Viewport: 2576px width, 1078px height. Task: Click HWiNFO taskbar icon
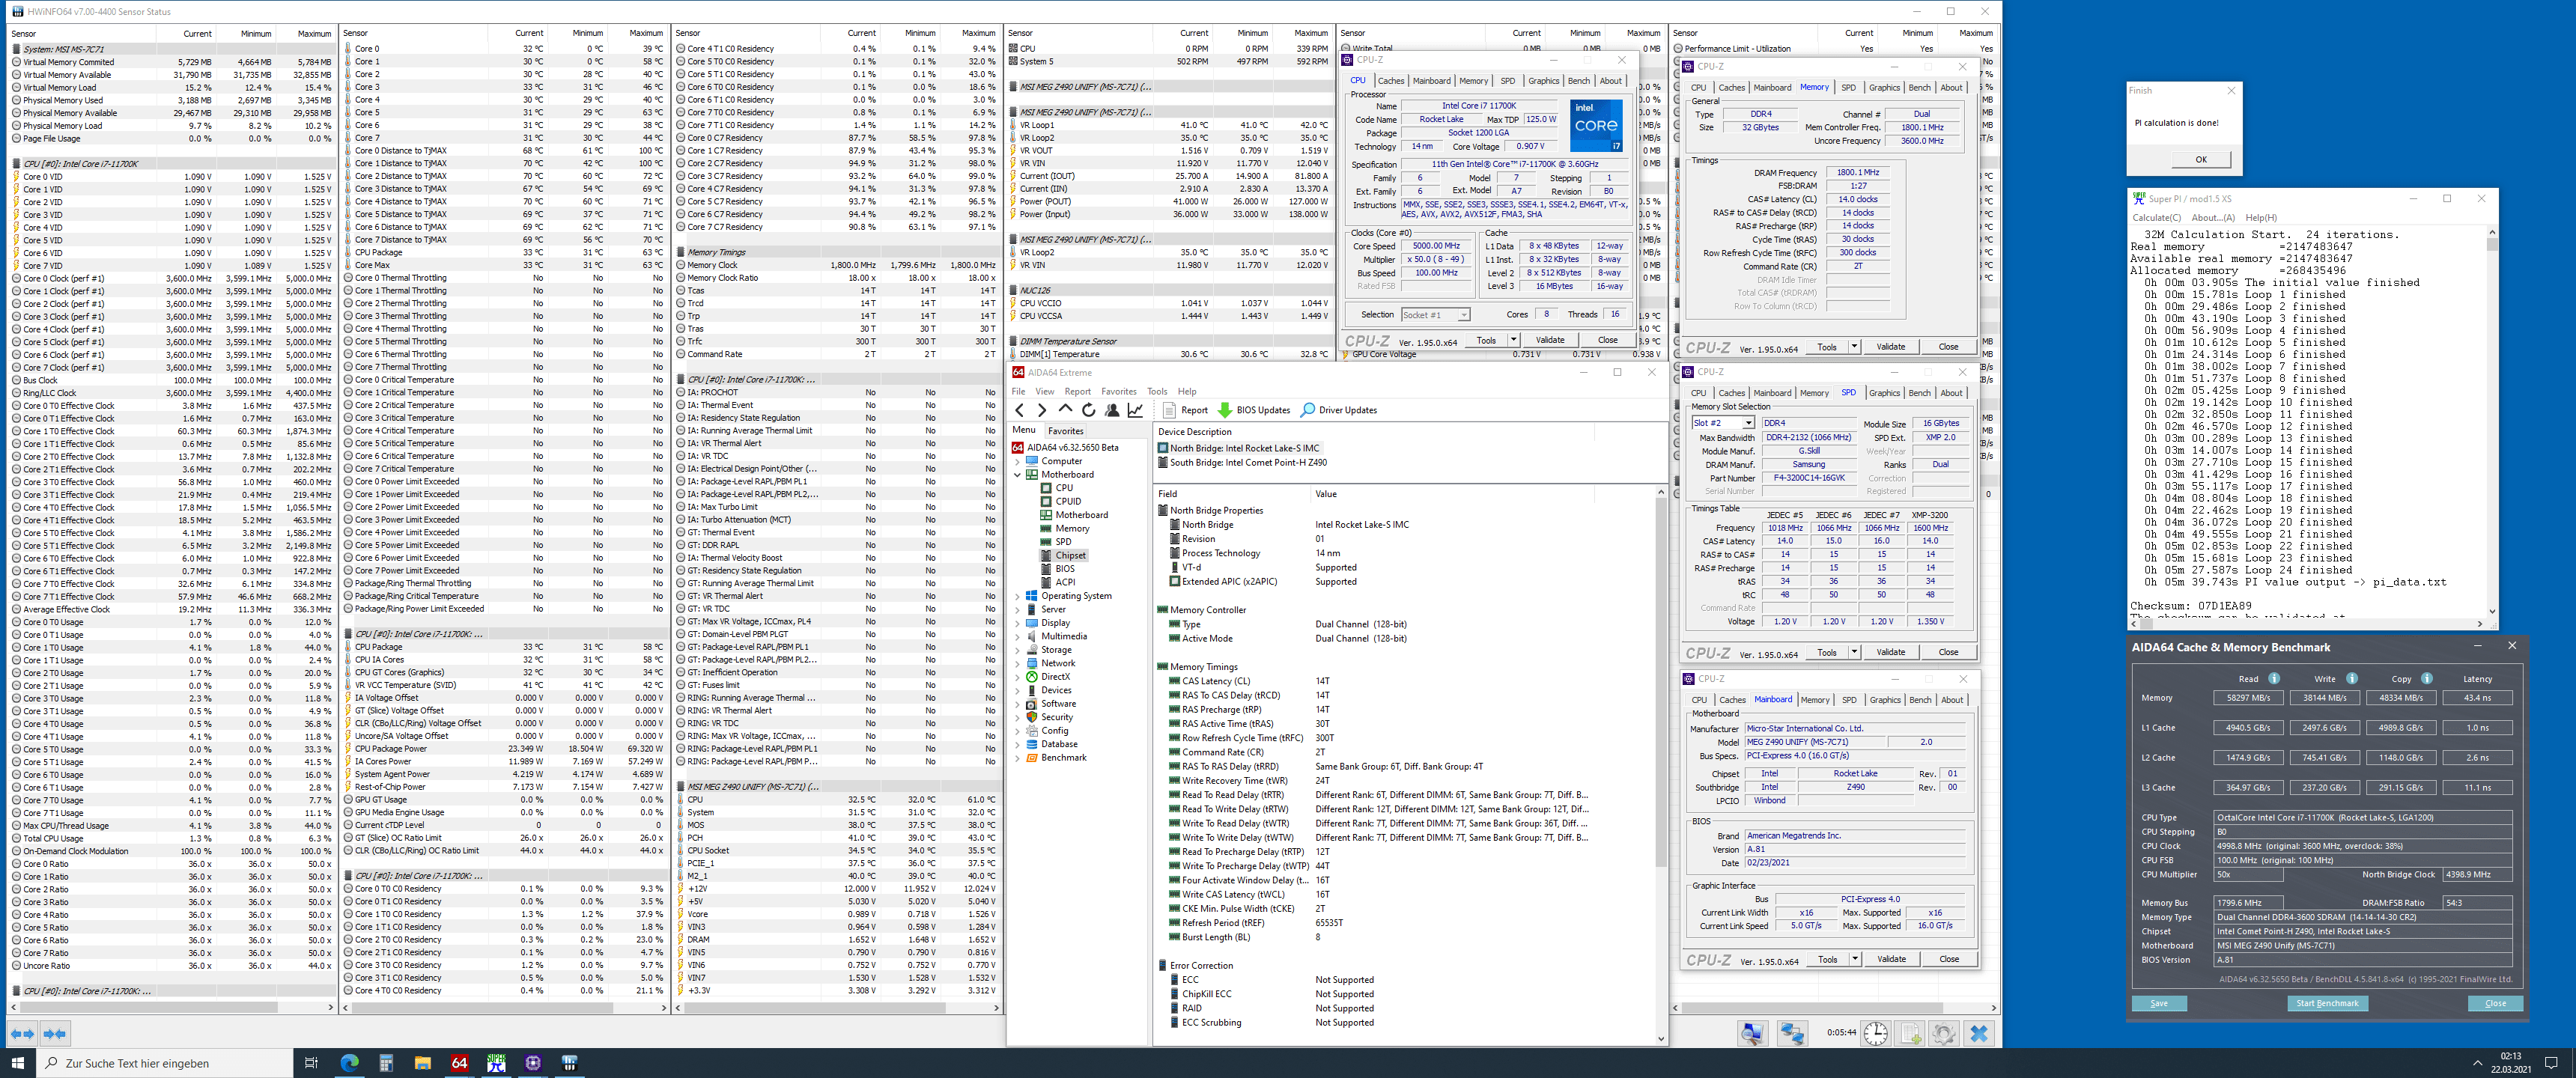pos(570,1063)
